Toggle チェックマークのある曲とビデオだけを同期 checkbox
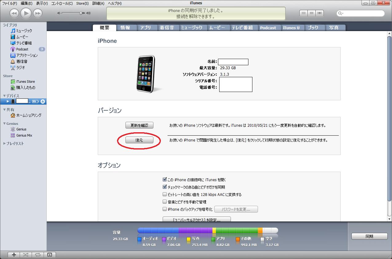Viewport: 392px width, 259px height. click(165, 187)
